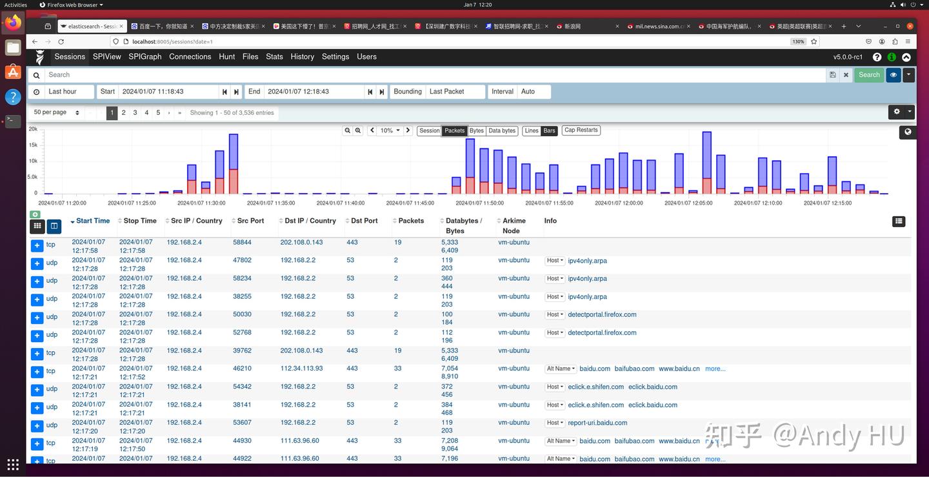Viewport: 929px width, 477px height.
Task: Save the search expression with disk icon
Action: pos(833,75)
